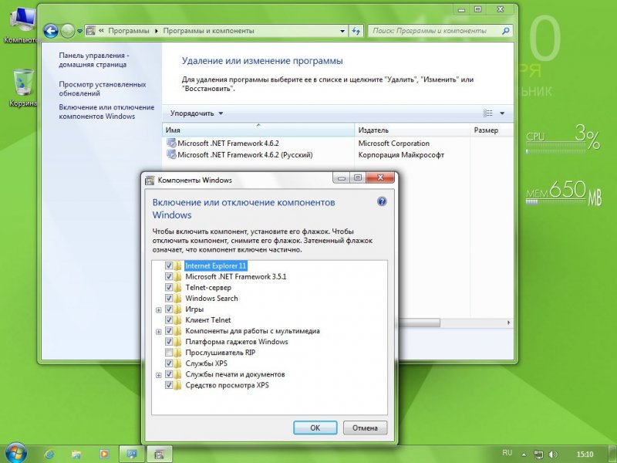Screen dimensions: 617x463
Task: Toggle Telnet-сервер checkbox
Action: click(x=169, y=287)
